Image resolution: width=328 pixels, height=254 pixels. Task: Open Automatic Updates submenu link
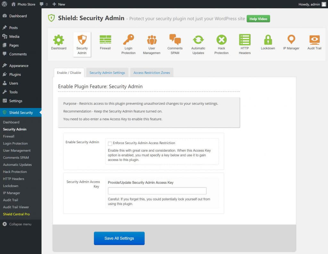[x=17, y=165]
